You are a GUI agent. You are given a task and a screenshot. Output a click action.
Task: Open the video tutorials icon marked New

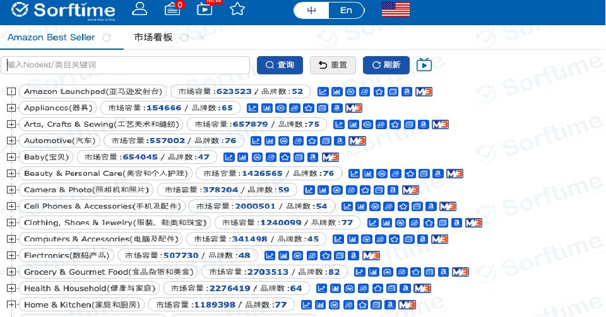[205, 8]
